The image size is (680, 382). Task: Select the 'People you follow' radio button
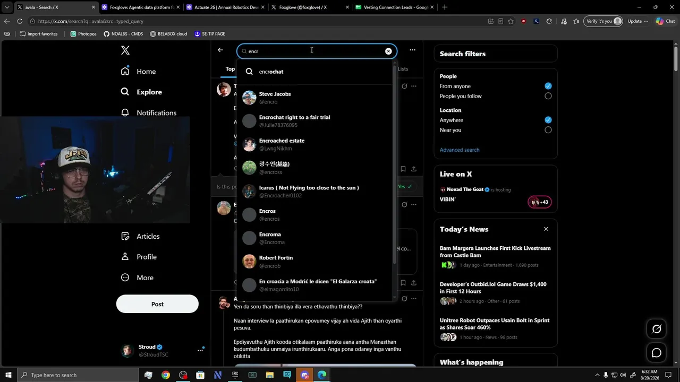coord(548,96)
